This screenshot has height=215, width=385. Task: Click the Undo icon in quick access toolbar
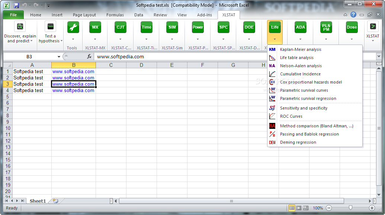click(24, 5)
